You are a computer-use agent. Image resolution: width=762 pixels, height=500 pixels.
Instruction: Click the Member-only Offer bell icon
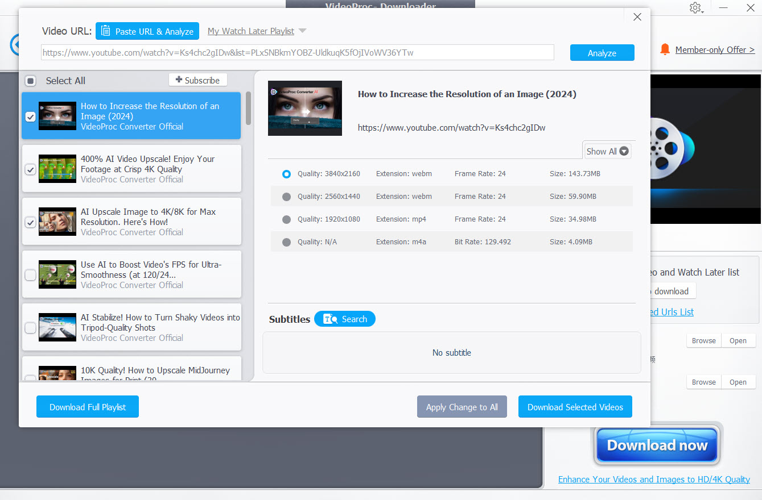pos(665,49)
